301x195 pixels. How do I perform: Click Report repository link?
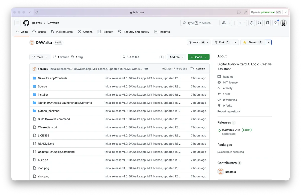[x=229, y=111]
